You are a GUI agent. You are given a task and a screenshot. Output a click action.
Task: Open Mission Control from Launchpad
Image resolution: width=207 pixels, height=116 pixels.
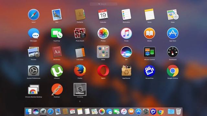pyautogui.click(x=149, y=52)
